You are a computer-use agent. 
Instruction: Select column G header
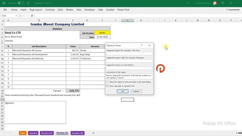pos(127,20)
